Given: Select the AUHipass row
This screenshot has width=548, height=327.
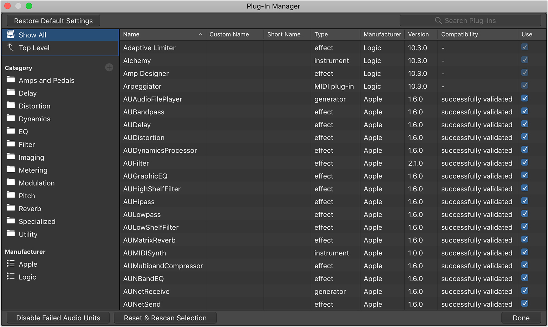Looking at the screenshot, I should point(333,202).
